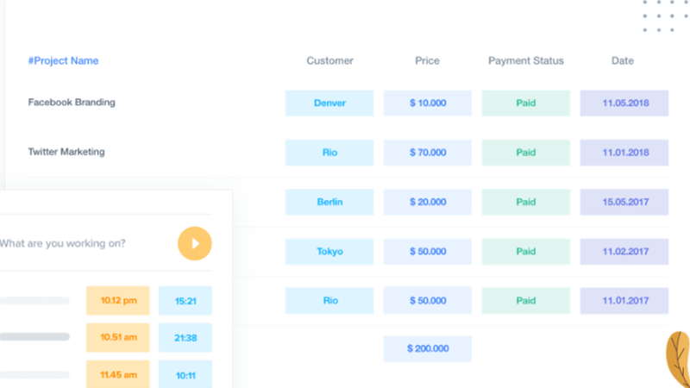The width and height of the screenshot is (690, 388).
Task: Click the Price column header
Action: [x=427, y=60]
